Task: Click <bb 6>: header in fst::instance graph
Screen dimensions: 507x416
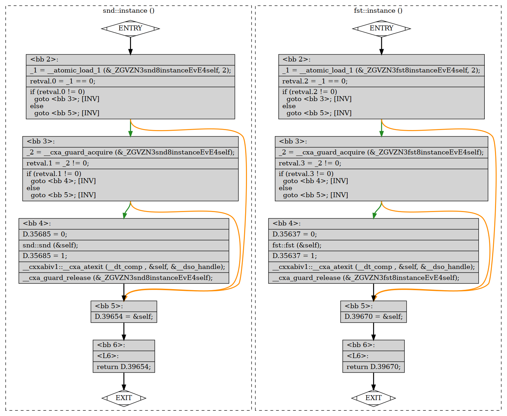Action: (373, 345)
